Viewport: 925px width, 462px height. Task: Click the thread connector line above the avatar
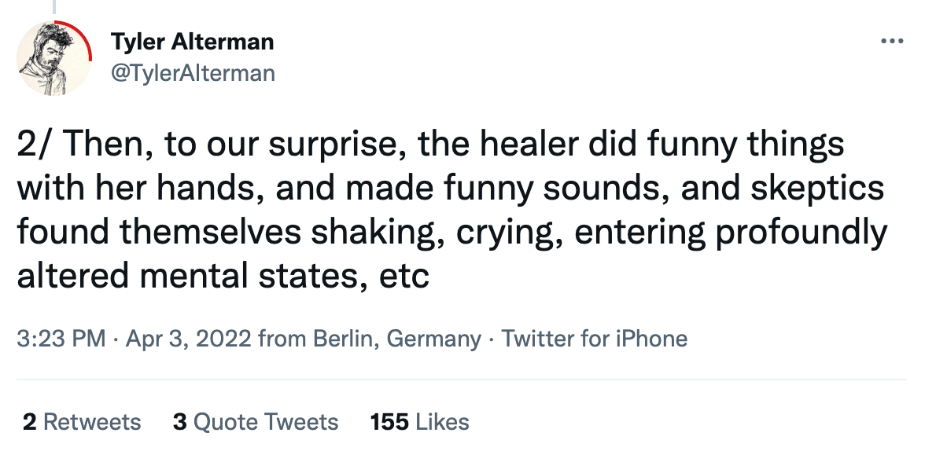coord(54,6)
